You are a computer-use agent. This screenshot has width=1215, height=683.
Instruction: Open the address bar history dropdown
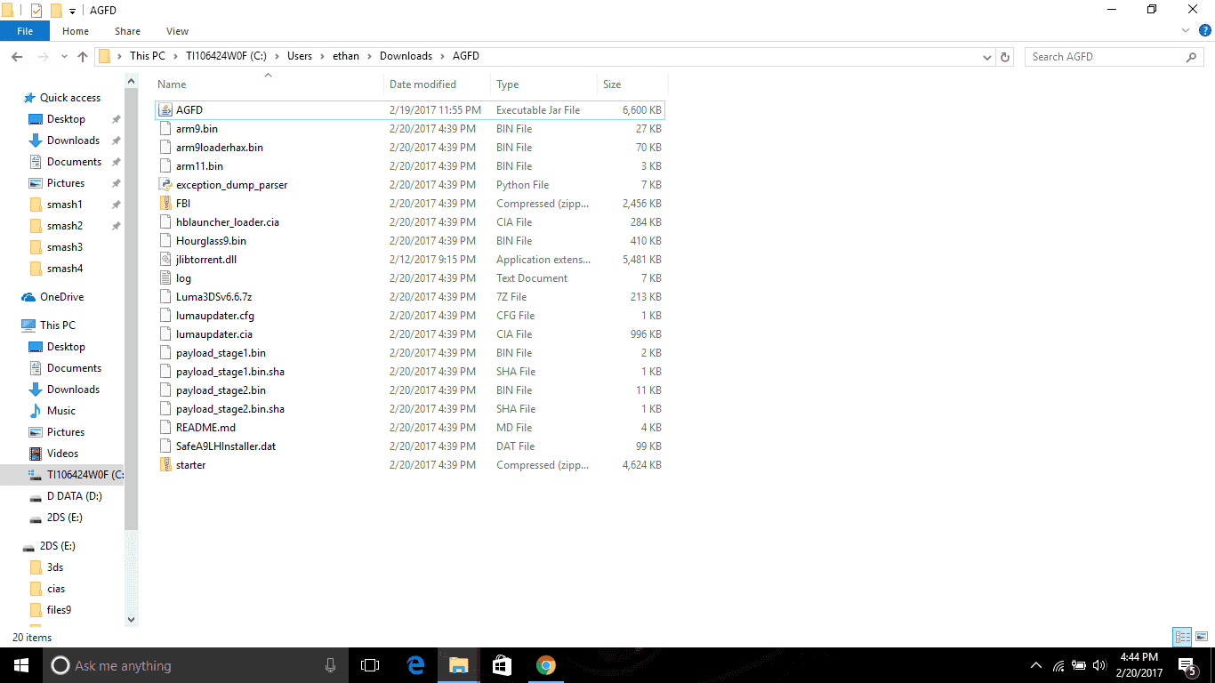pyautogui.click(x=987, y=57)
